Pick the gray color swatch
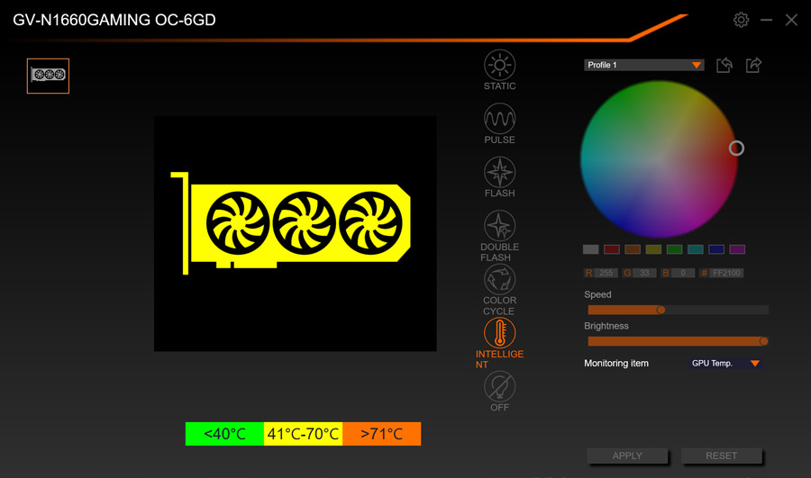The height and width of the screenshot is (478, 811). click(590, 249)
